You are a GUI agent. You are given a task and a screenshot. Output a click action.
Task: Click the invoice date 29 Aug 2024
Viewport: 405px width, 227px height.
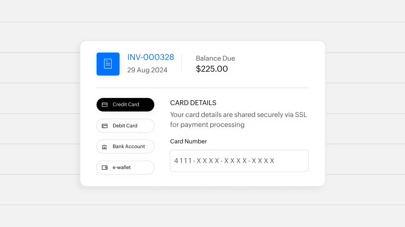coord(147,70)
